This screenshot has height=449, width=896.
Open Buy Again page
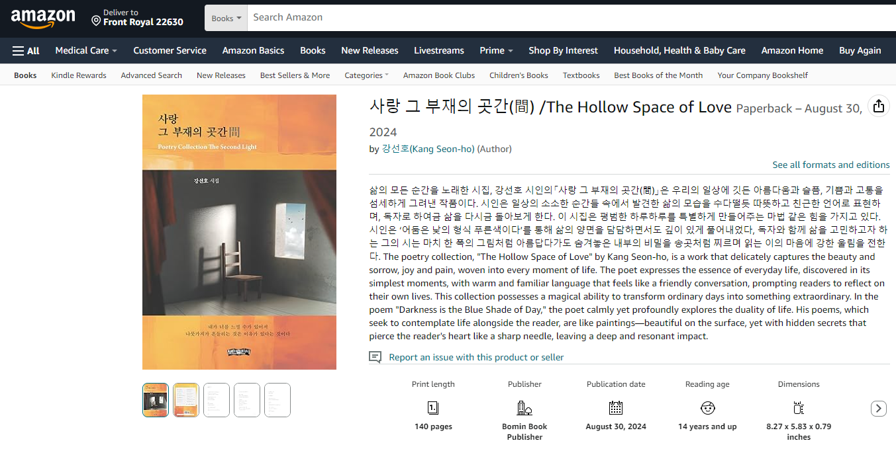pyautogui.click(x=860, y=50)
